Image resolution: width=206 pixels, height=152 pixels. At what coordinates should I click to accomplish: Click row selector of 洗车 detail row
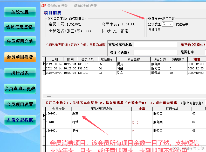(44, 73)
